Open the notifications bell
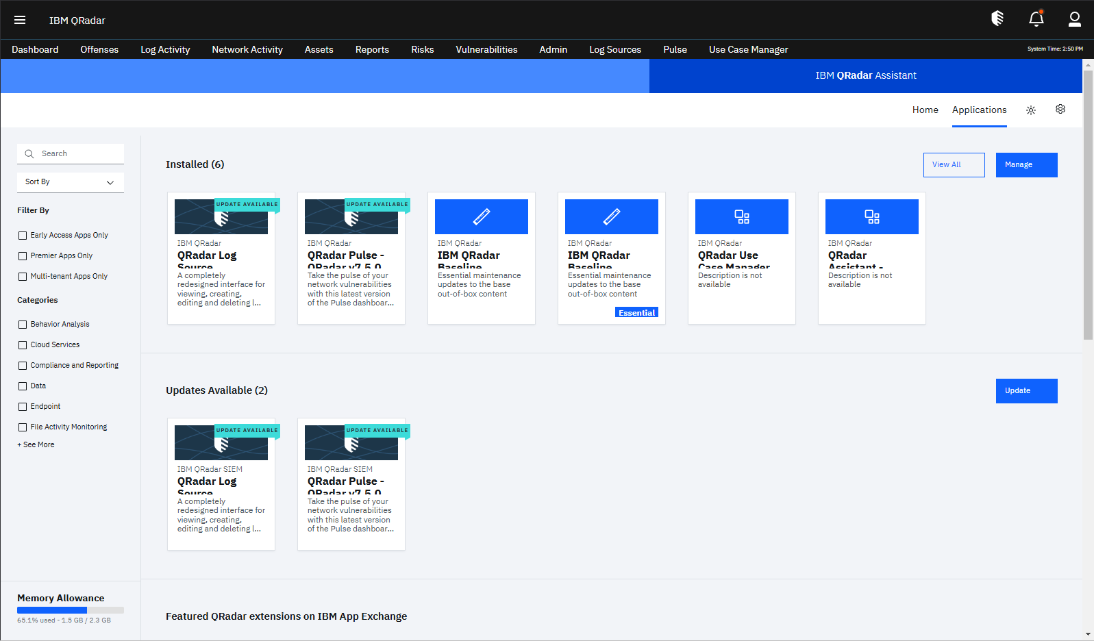The height and width of the screenshot is (641, 1094). [1036, 18]
